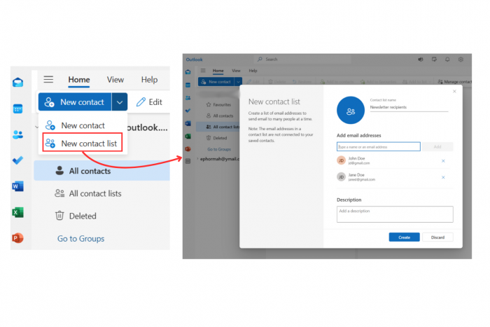This screenshot has width=490, height=327.
Task: Open the To Do checkmark icon
Action: (17, 160)
